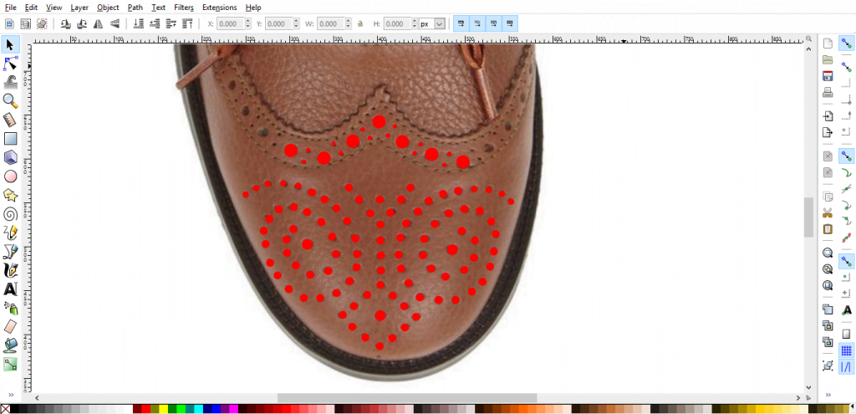The height and width of the screenshot is (414, 856).
Task: Expand hidden commands bar items
Action: click(828, 394)
